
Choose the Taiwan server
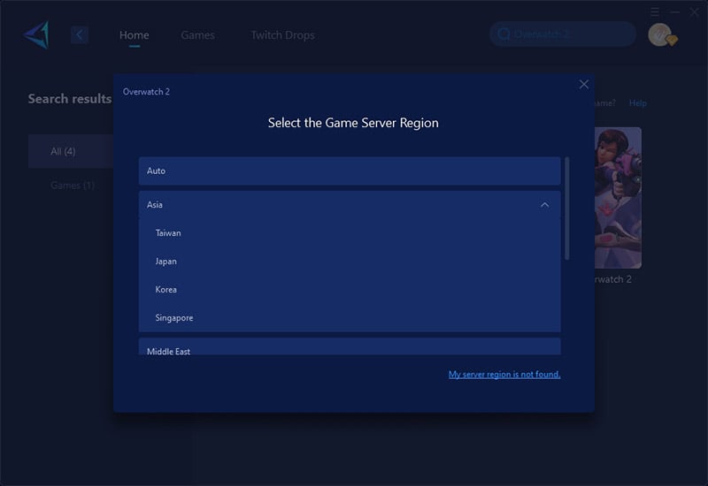click(350, 233)
